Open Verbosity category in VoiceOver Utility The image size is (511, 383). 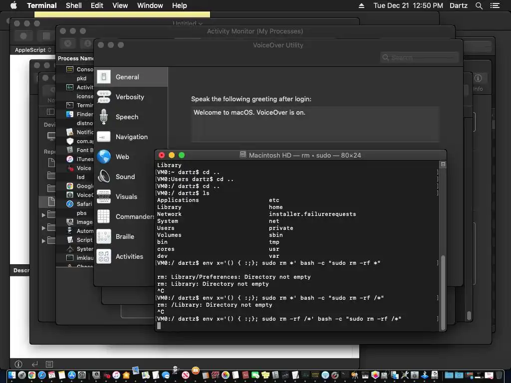[x=131, y=97]
